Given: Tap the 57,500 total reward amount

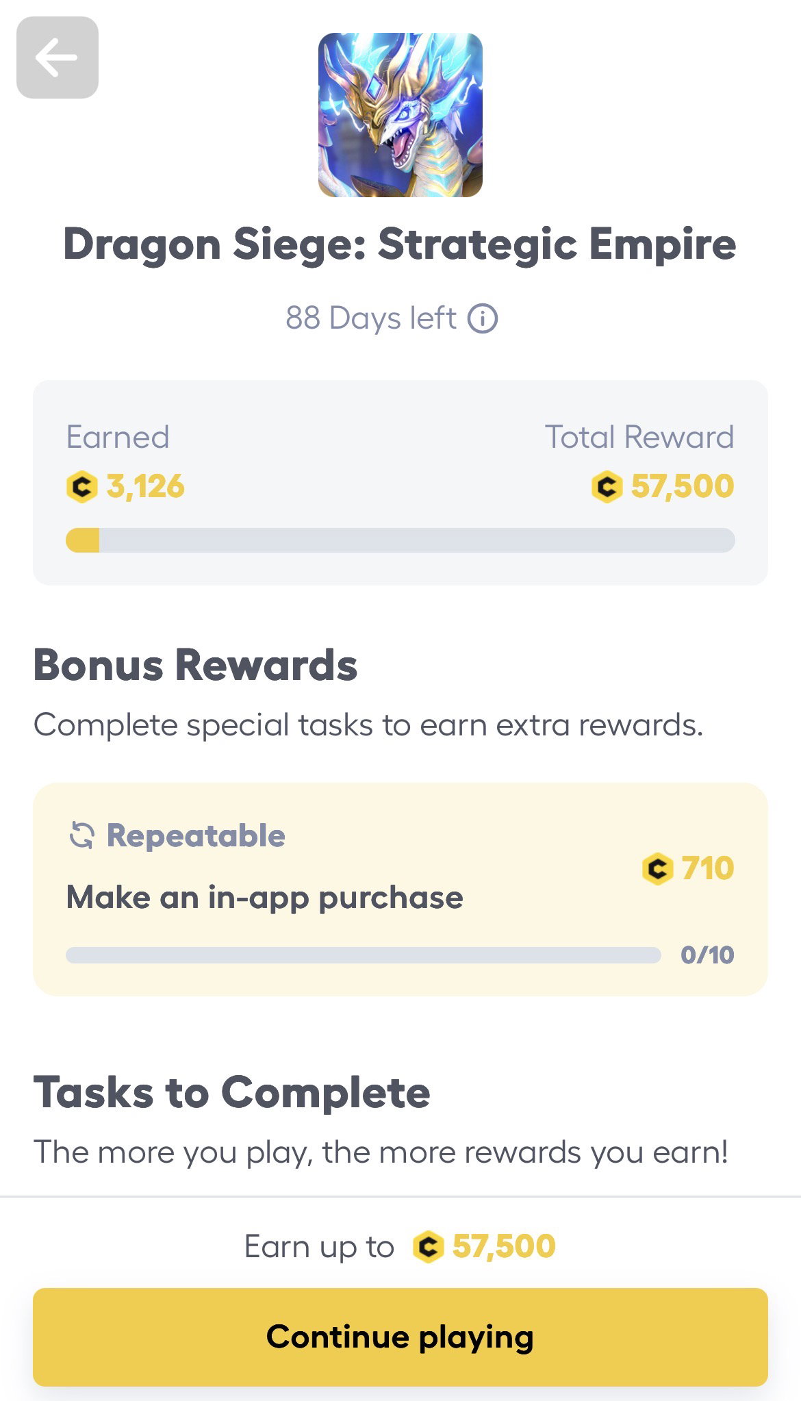Looking at the screenshot, I should coord(683,487).
